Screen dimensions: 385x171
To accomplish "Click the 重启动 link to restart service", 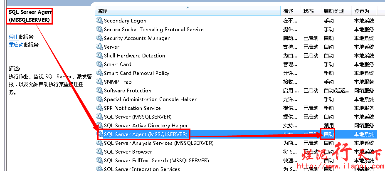I will click(x=16, y=45).
